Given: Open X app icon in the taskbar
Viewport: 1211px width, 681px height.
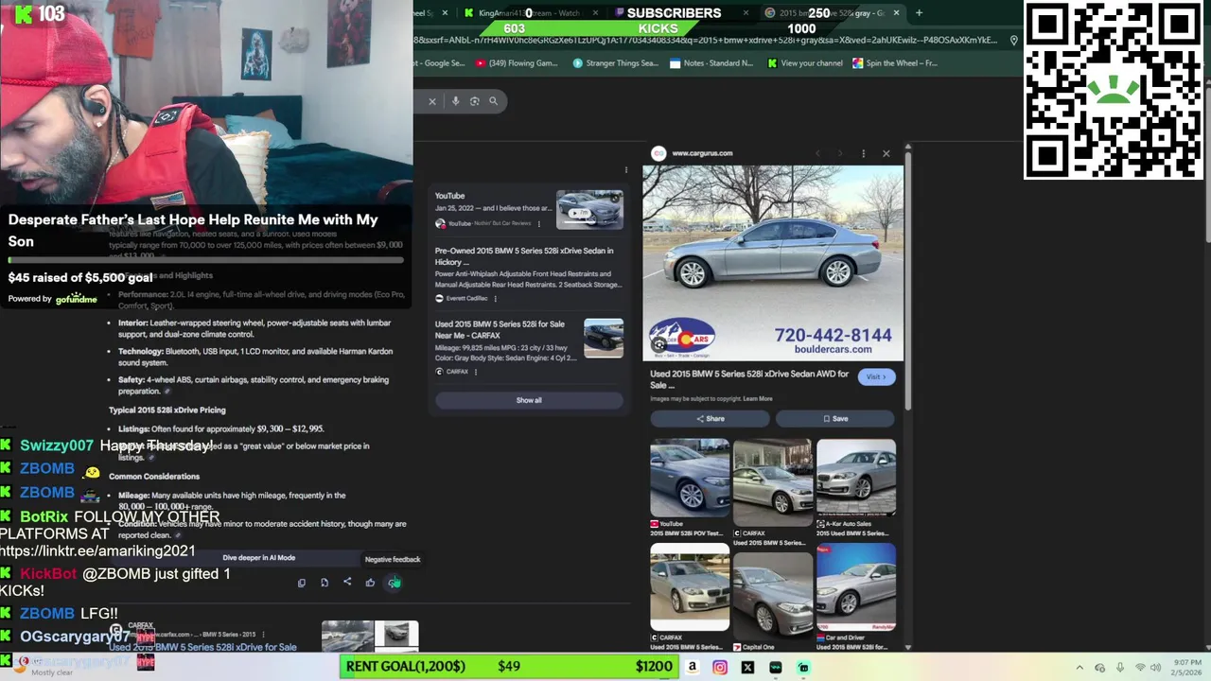Looking at the screenshot, I should (x=747, y=667).
